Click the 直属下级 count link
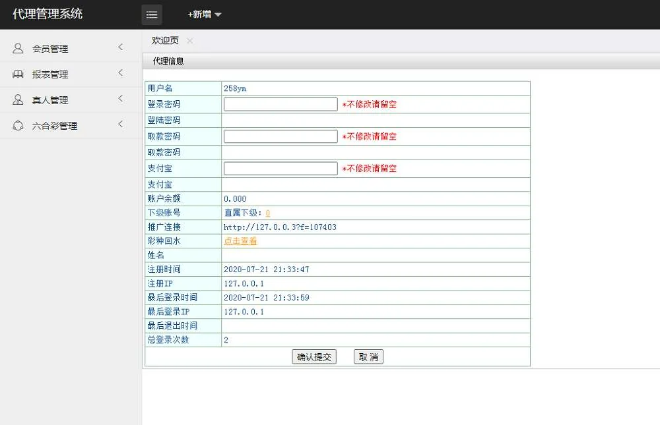 tap(267, 213)
